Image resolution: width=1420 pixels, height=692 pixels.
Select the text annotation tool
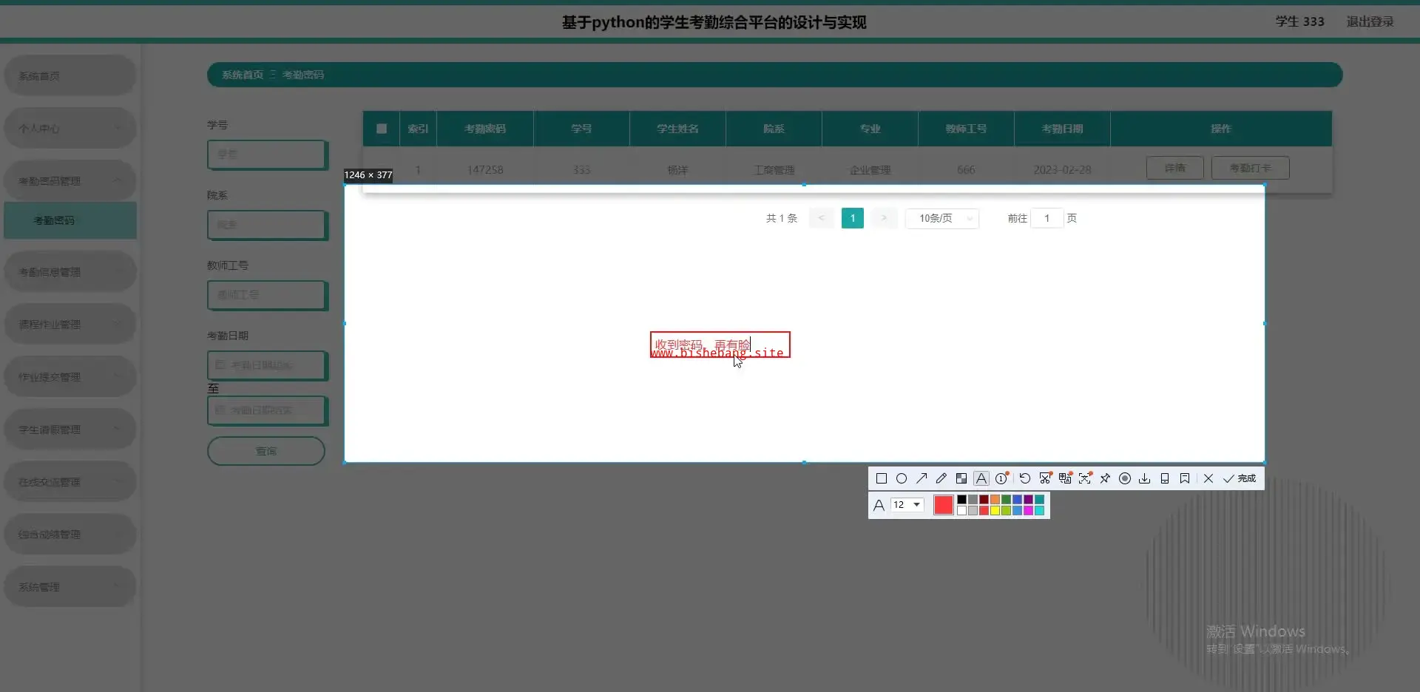point(981,478)
